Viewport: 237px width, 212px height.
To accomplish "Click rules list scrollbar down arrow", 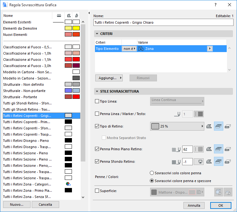I will point(83,197).
